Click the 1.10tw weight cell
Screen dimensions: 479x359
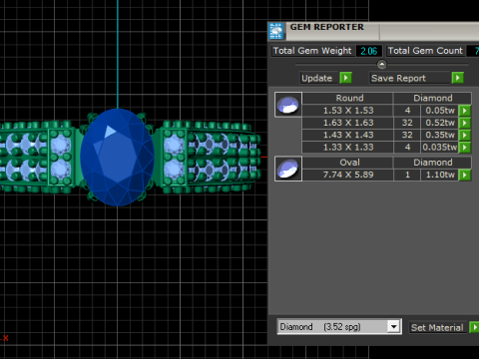[x=439, y=175]
